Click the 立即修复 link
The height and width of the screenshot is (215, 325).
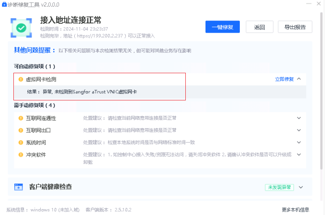point(284,79)
